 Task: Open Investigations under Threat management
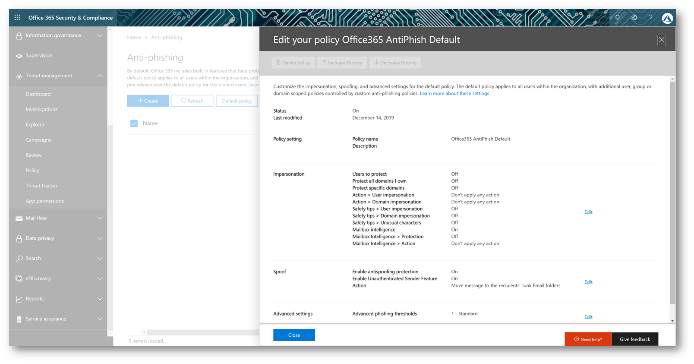41,109
